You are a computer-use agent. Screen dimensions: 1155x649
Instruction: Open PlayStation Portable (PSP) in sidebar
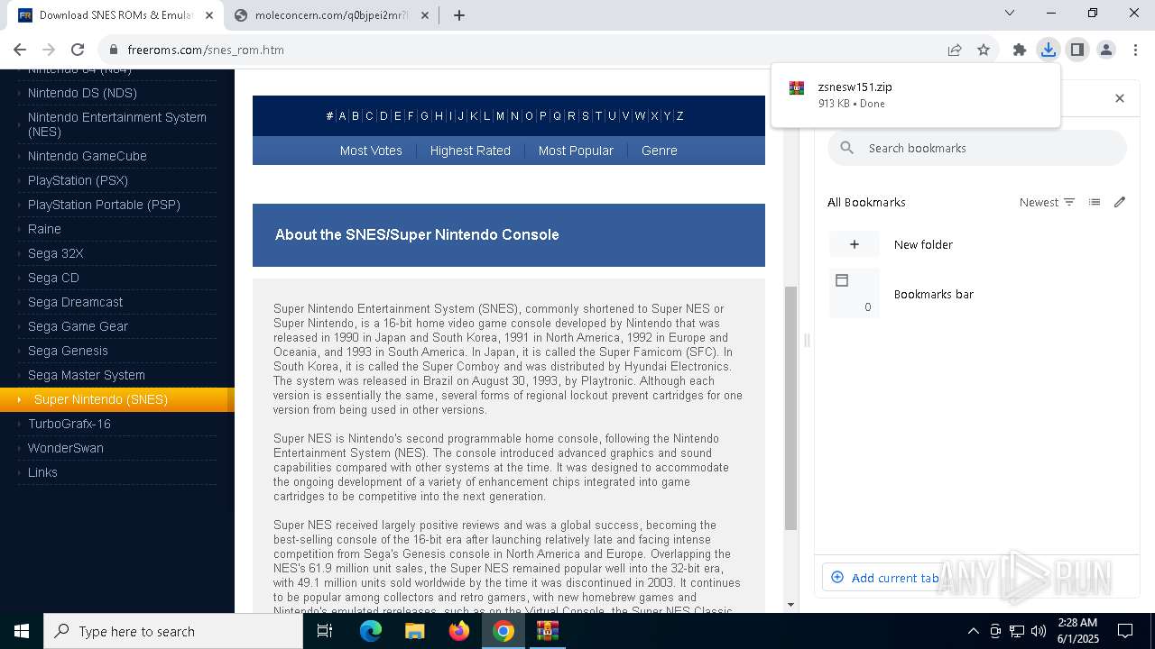(x=104, y=205)
